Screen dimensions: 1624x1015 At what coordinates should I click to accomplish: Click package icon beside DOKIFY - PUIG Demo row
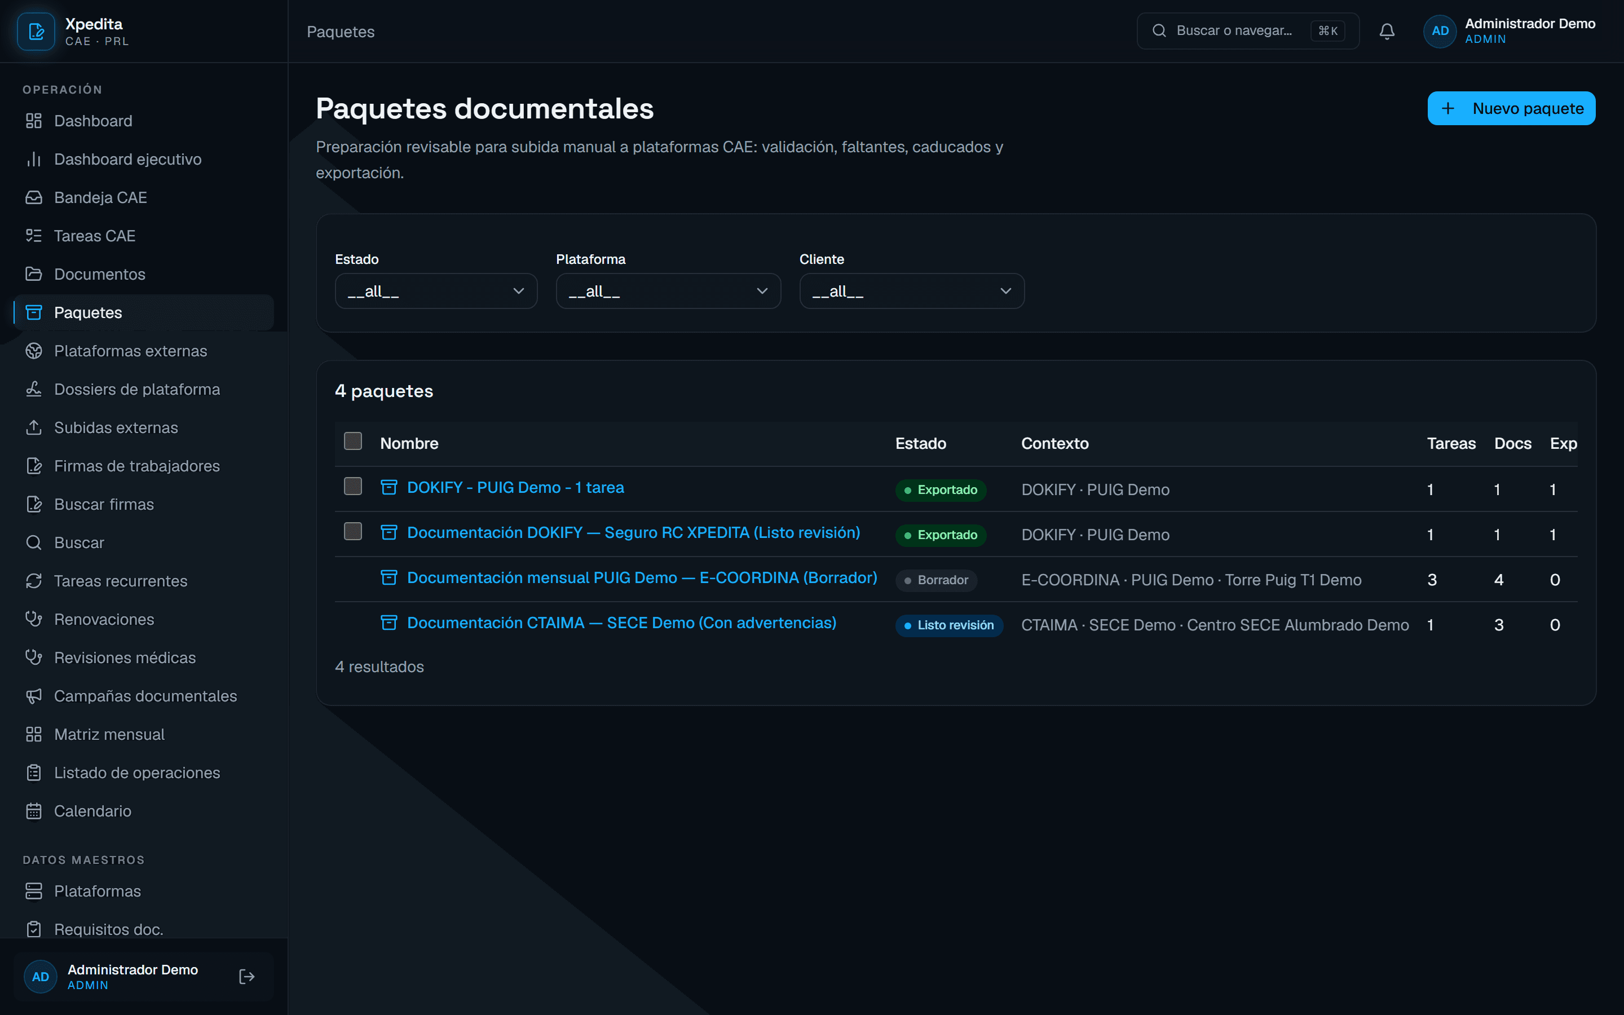tap(389, 487)
